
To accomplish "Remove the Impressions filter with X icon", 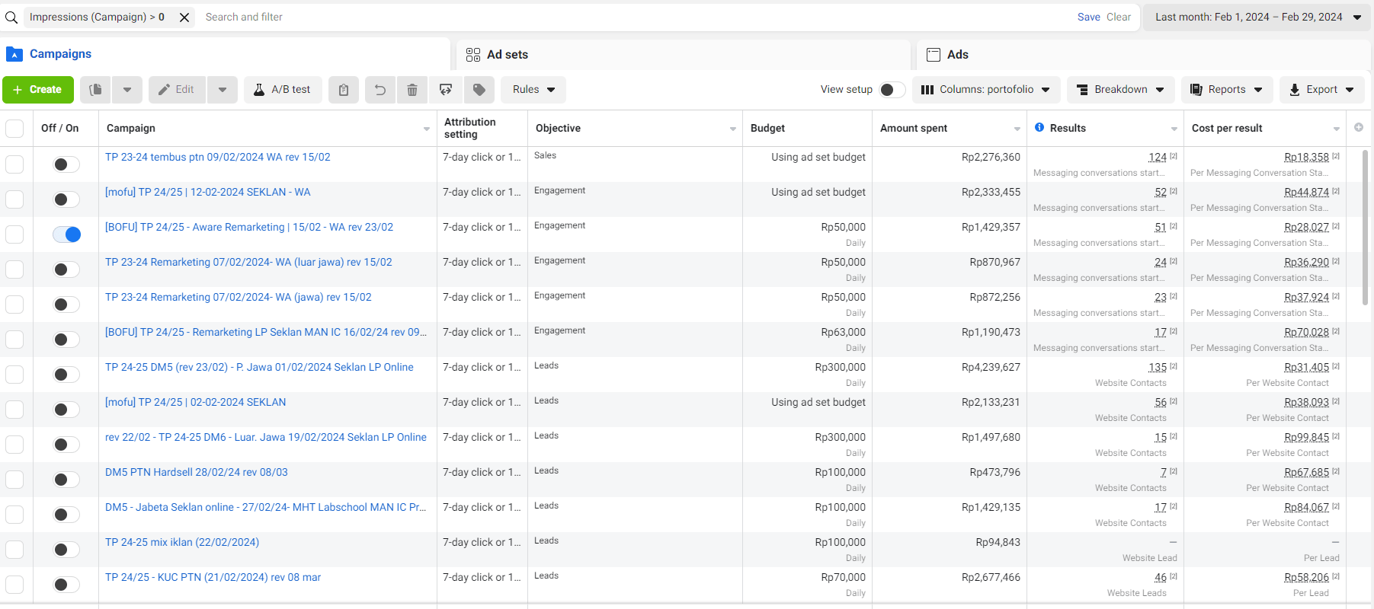I will tap(184, 18).
